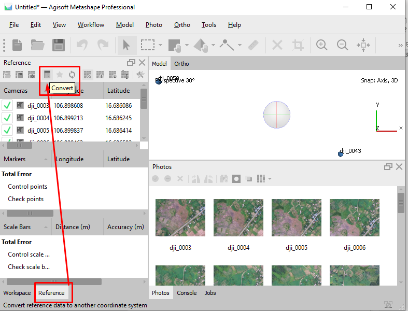Expand the main toolbar overflow chevron
This screenshot has height=311, width=408.
tap(400, 46)
